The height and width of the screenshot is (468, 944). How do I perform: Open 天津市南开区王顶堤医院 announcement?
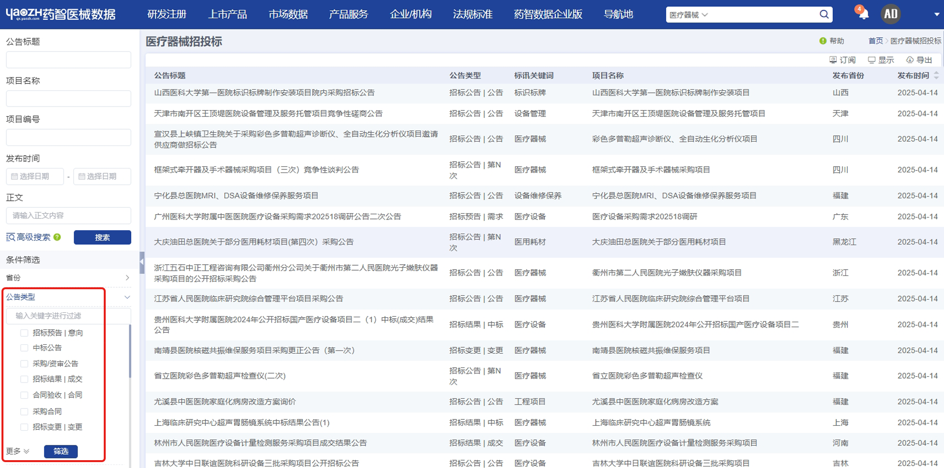coord(268,113)
